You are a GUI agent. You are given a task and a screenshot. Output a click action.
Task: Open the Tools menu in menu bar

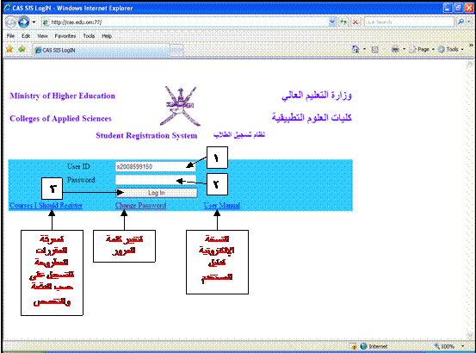[89, 36]
